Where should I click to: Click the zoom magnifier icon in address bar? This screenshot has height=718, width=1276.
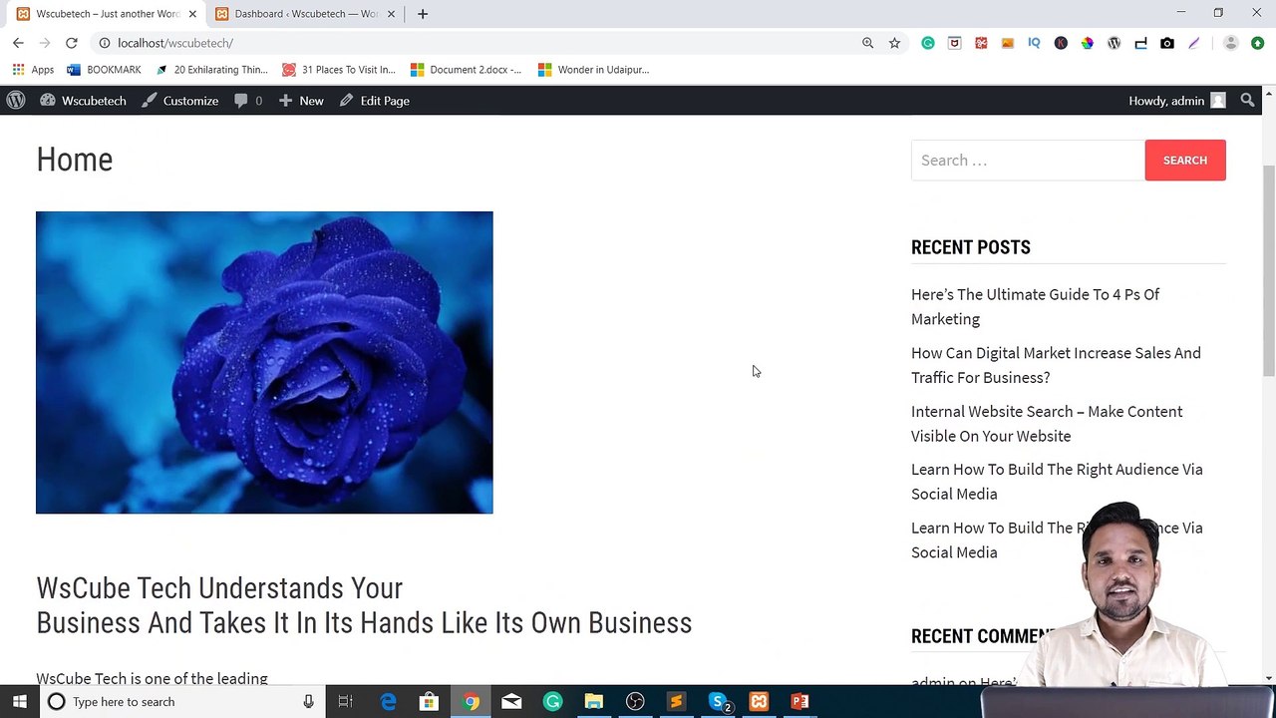click(867, 43)
